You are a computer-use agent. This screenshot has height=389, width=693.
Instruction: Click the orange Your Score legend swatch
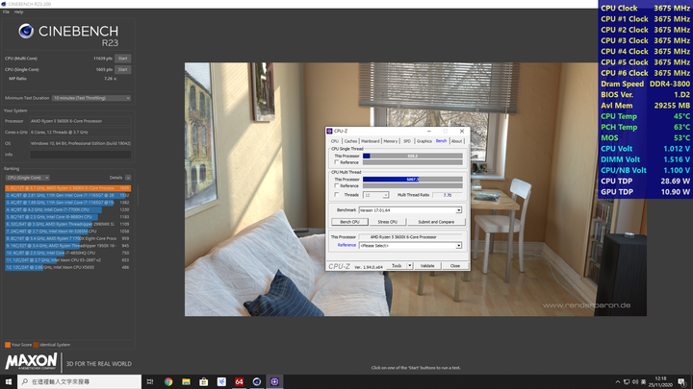8,345
